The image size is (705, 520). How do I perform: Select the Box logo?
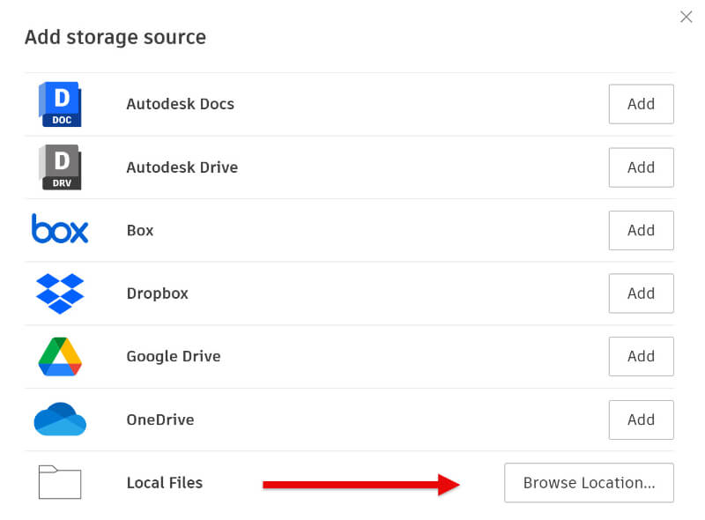click(60, 230)
